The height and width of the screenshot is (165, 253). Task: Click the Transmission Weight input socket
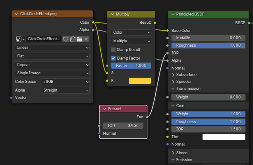click(x=168, y=97)
